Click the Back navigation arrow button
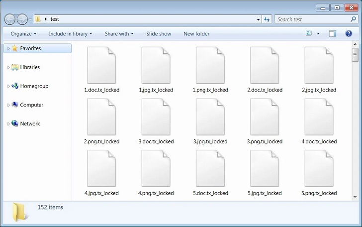 [10, 19]
